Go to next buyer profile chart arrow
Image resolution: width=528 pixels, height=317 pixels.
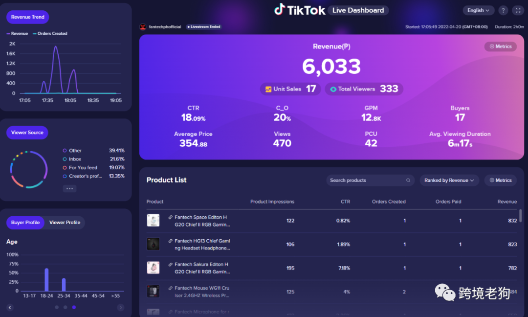tap(121, 307)
